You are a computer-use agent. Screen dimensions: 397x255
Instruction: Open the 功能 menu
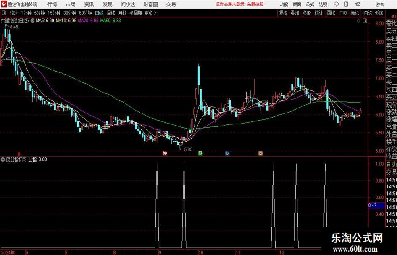(x=284, y=4)
